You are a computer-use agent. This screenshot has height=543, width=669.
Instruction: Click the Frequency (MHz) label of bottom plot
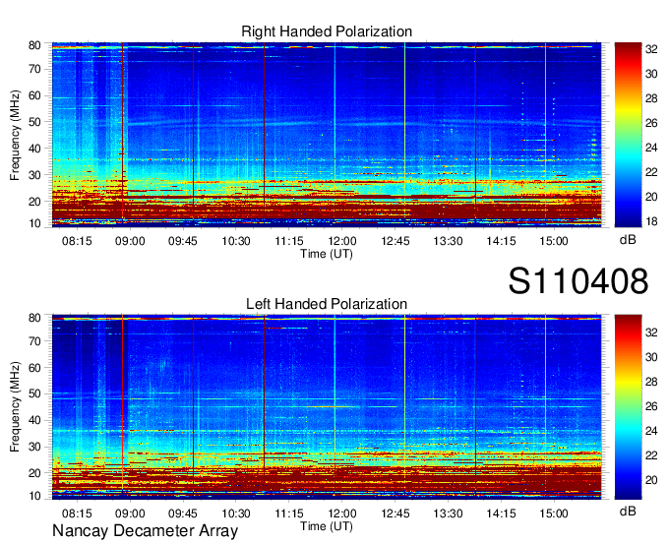point(15,407)
